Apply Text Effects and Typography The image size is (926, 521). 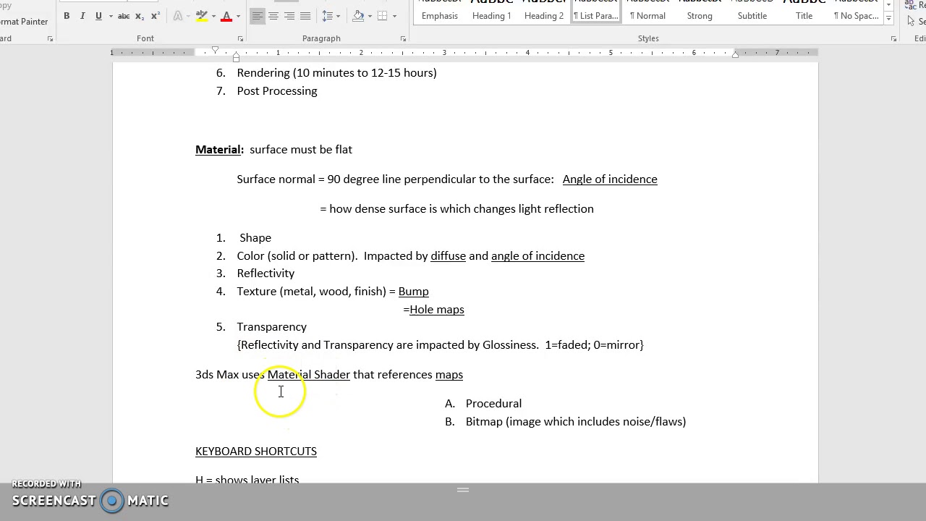(178, 16)
